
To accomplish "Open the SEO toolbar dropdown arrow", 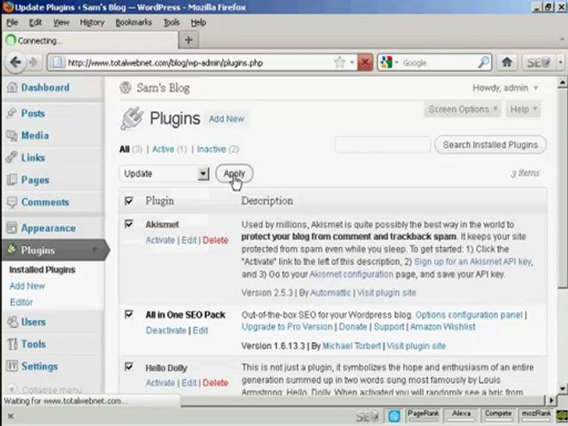I will click(x=560, y=63).
